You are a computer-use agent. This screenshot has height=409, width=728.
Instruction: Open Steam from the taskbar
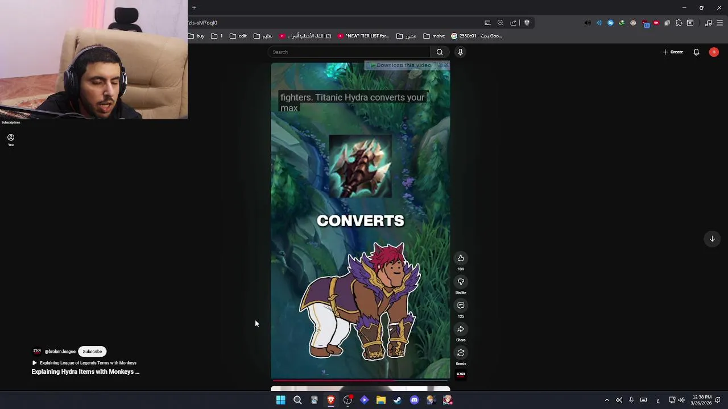point(398,400)
